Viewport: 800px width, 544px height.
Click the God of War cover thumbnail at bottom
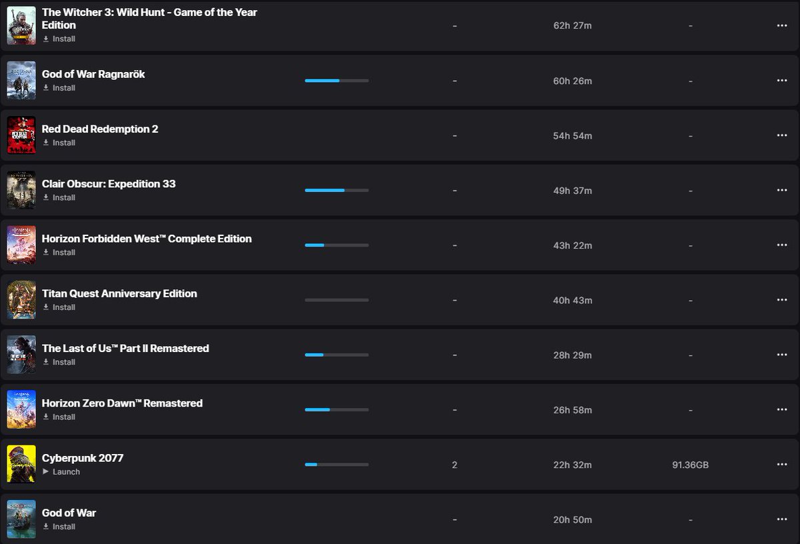[21, 519]
